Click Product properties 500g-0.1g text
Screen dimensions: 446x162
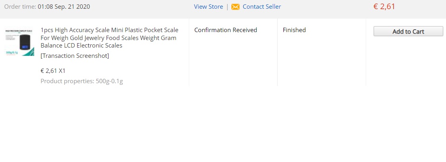(81, 81)
